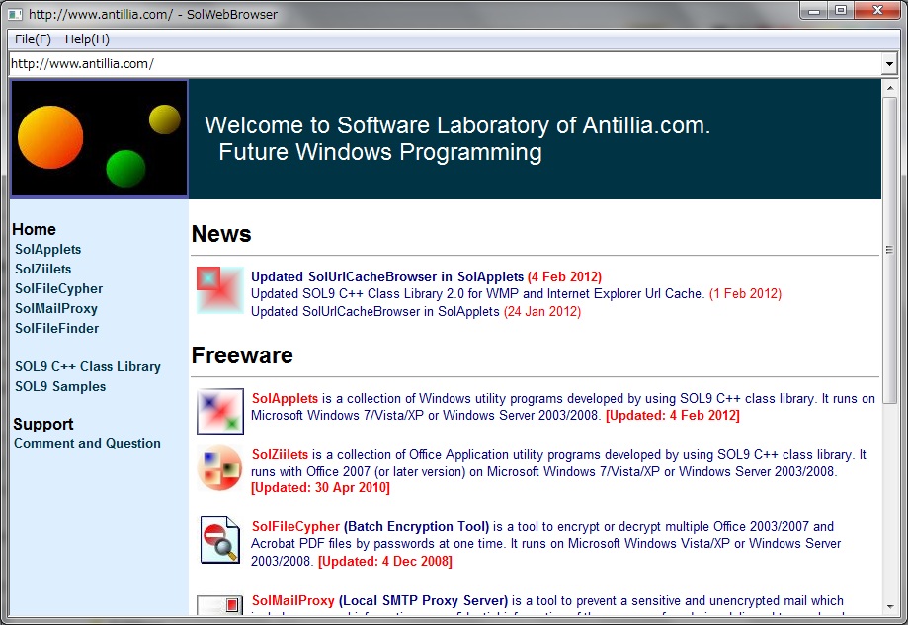Click the vertical scrollbar thumb
This screenshot has width=908, height=625.
(x=889, y=250)
